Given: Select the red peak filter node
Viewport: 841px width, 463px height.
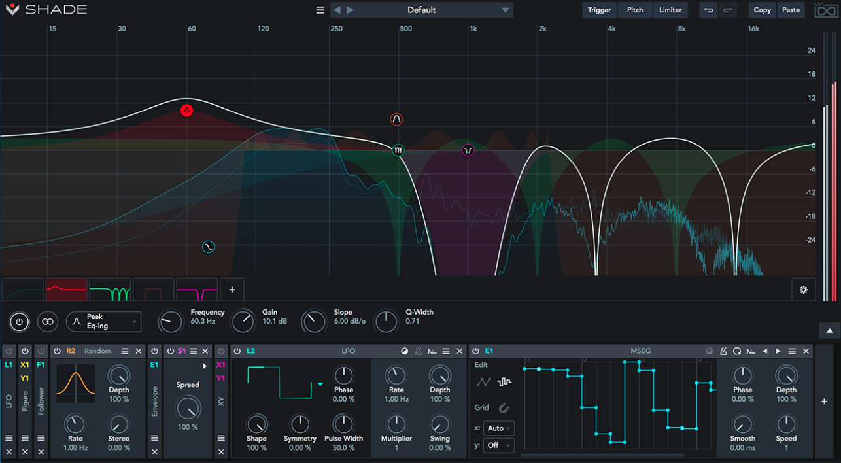Looking at the screenshot, I should coord(187,110).
